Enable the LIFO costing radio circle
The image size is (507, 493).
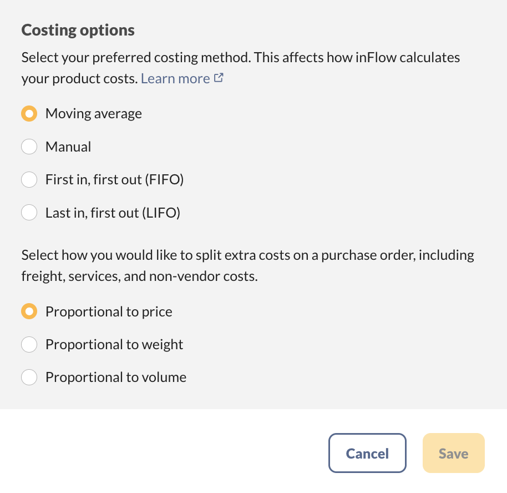pos(29,213)
